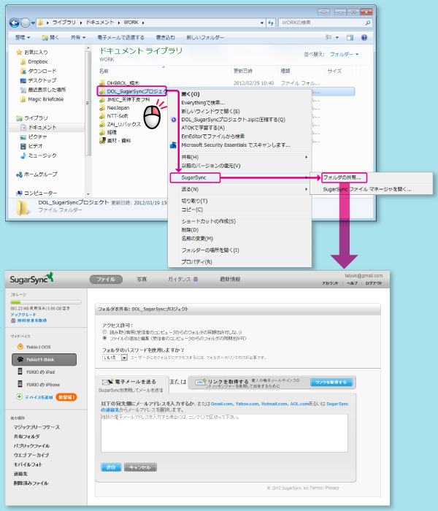The height and width of the screenshot is (511, 438).
Task: Choose プロパティ(R) in context menu
Action: click(196, 262)
